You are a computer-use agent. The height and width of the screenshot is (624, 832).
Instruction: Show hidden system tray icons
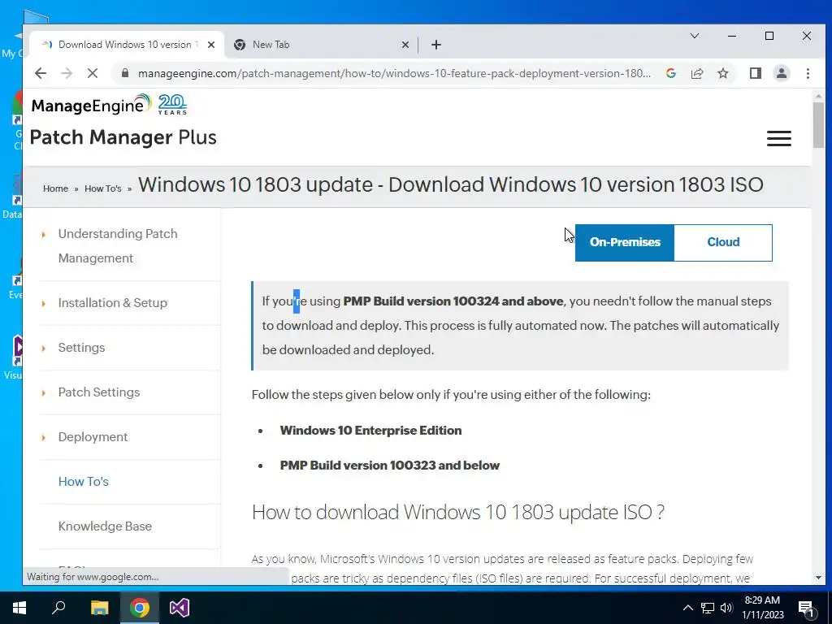(x=687, y=608)
